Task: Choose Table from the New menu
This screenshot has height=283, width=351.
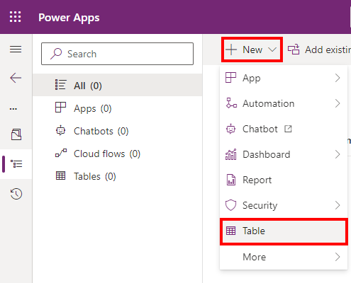Action: click(284, 231)
